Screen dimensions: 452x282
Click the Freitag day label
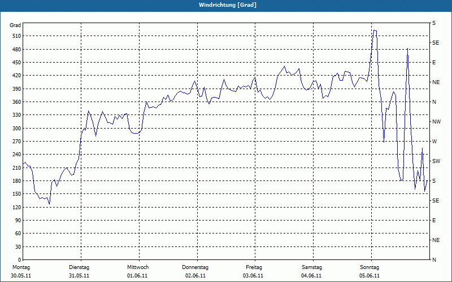pyautogui.click(x=254, y=267)
